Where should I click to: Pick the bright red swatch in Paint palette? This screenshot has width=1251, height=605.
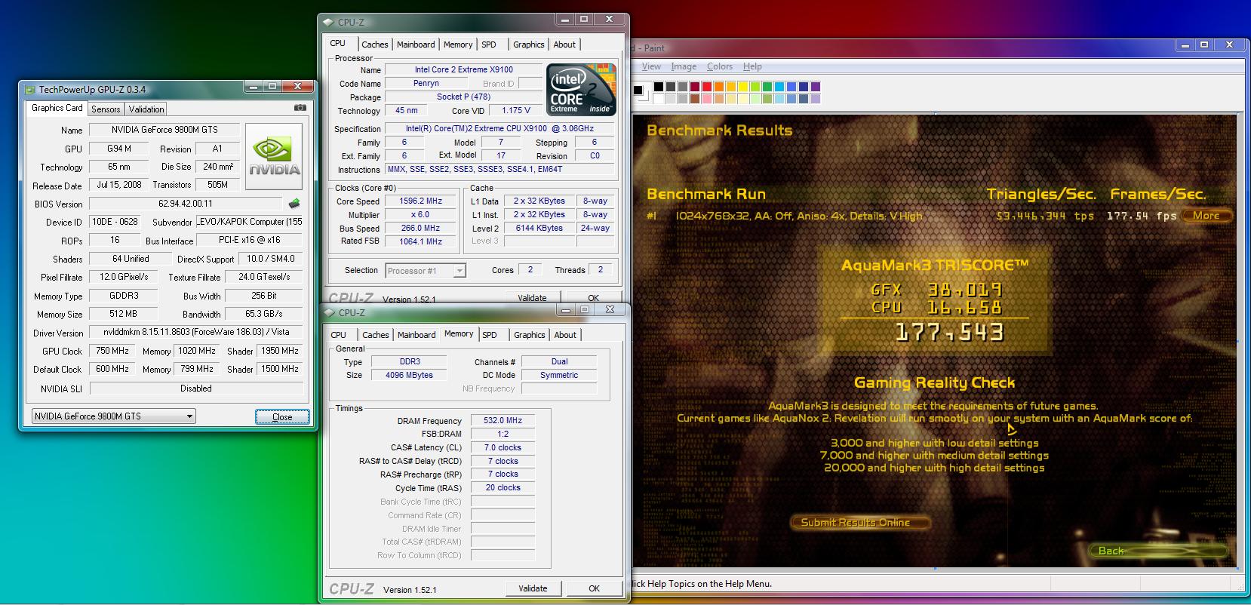pos(707,87)
